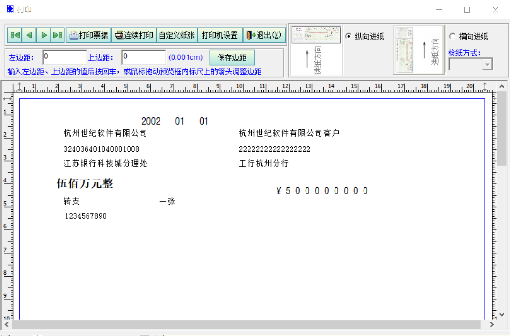Click the 退出(X) exit button
Screen dimensions: 510x336
click(x=264, y=35)
